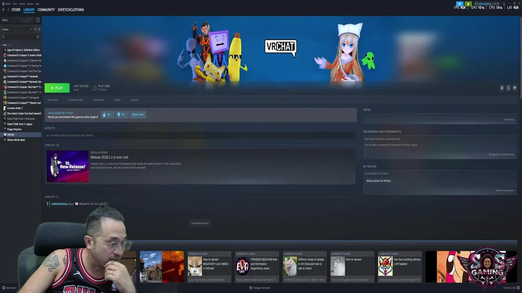Collapse the ALL games category
The image size is (522, 293).
click(4, 45)
